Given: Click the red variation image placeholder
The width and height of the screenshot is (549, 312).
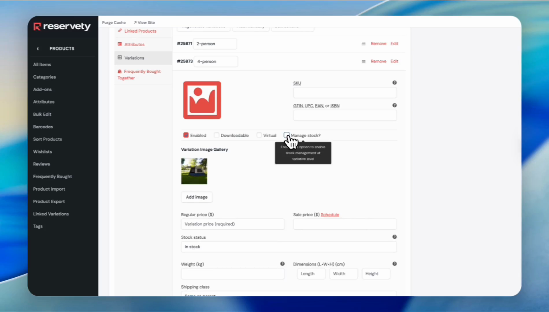Looking at the screenshot, I should (202, 100).
